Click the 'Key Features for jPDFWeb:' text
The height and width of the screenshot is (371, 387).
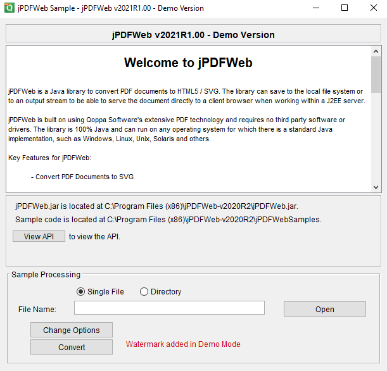(x=49, y=158)
